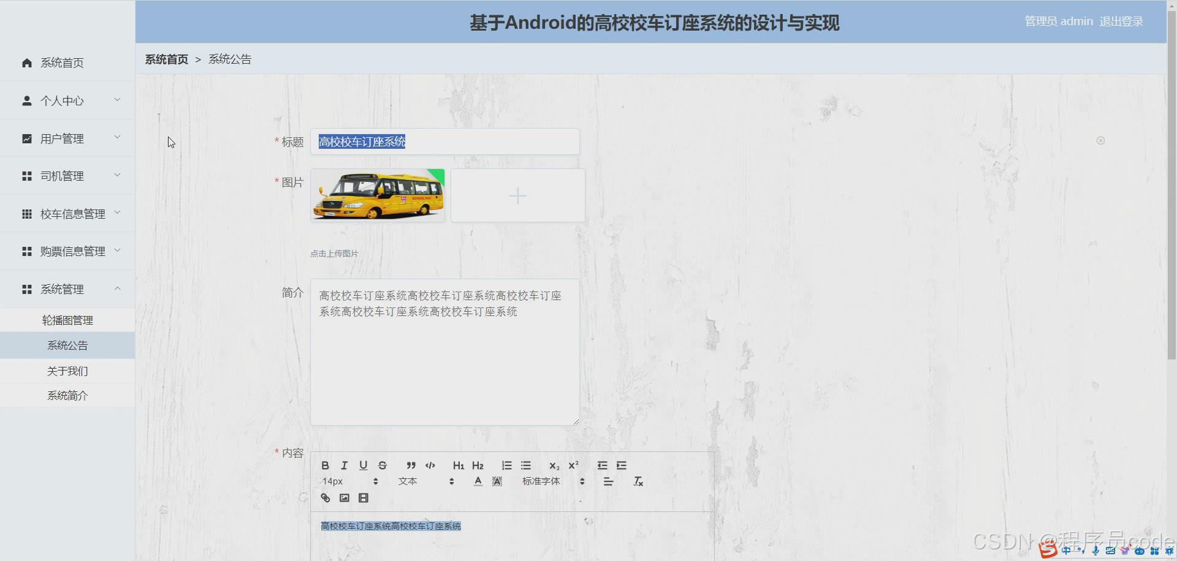
Task: Apply subscript formatting
Action: tap(554, 465)
